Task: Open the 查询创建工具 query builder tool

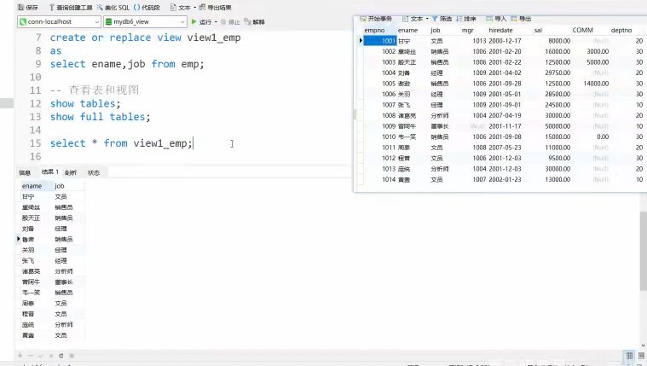Action: coord(71,8)
